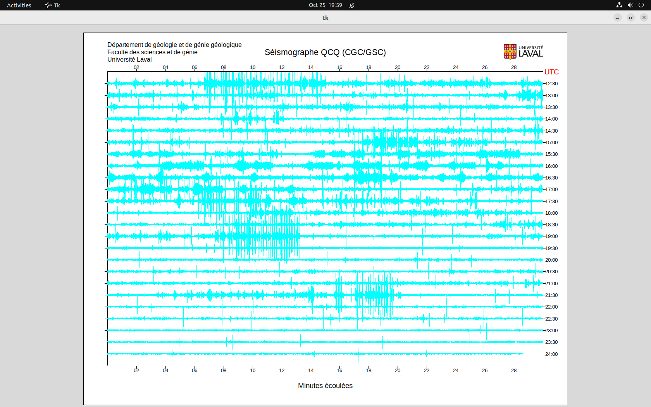
Task: Click minute tick 20 on the top axis
Action: [398, 67]
